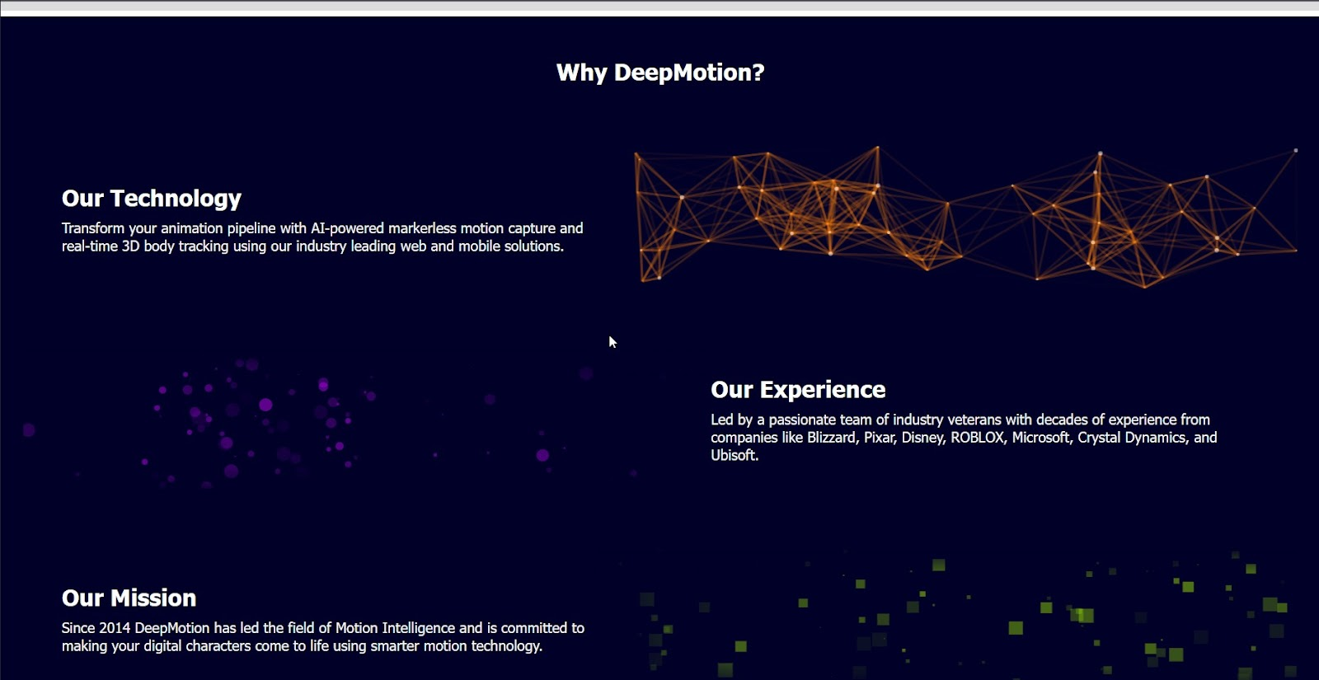
Task: Click the paragraph beginning "Since 2014 DeepMotion"
Action: [x=323, y=637]
